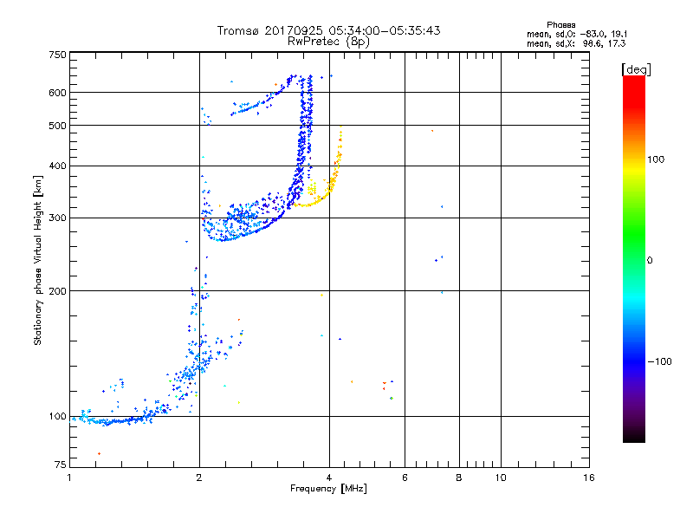
Task: Click the 'Frequency [MHz]' axis label
Action: [x=328, y=489]
